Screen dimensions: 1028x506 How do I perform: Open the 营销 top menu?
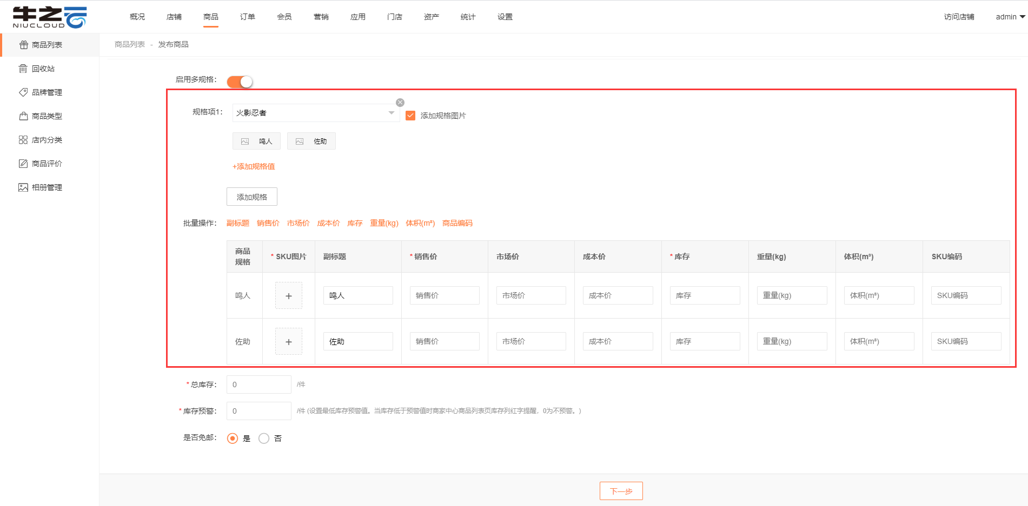pyautogui.click(x=321, y=17)
